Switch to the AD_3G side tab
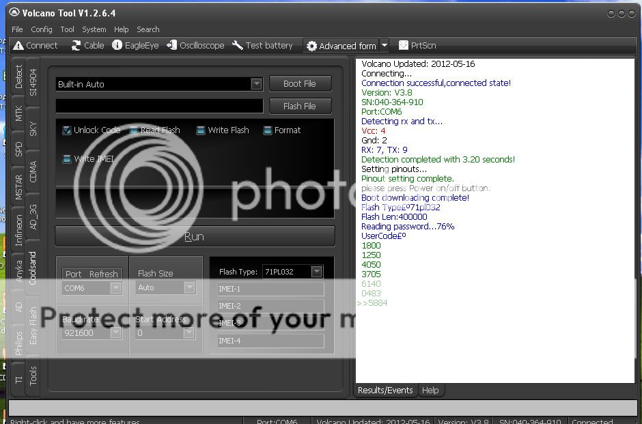This screenshot has width=642, height=424. click(x=33, y=217)
